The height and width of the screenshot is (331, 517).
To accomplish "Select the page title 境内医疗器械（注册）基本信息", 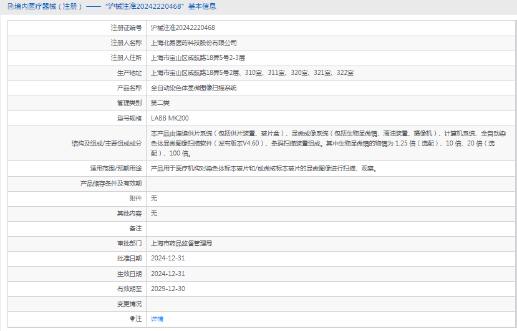I will [x=115, y=6].
